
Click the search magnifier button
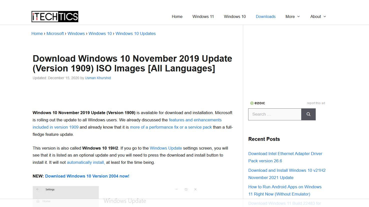click(x=308, y=114)
